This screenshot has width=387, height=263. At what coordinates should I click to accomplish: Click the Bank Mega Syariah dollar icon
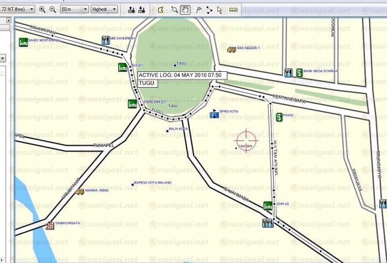tap(299, 72)
